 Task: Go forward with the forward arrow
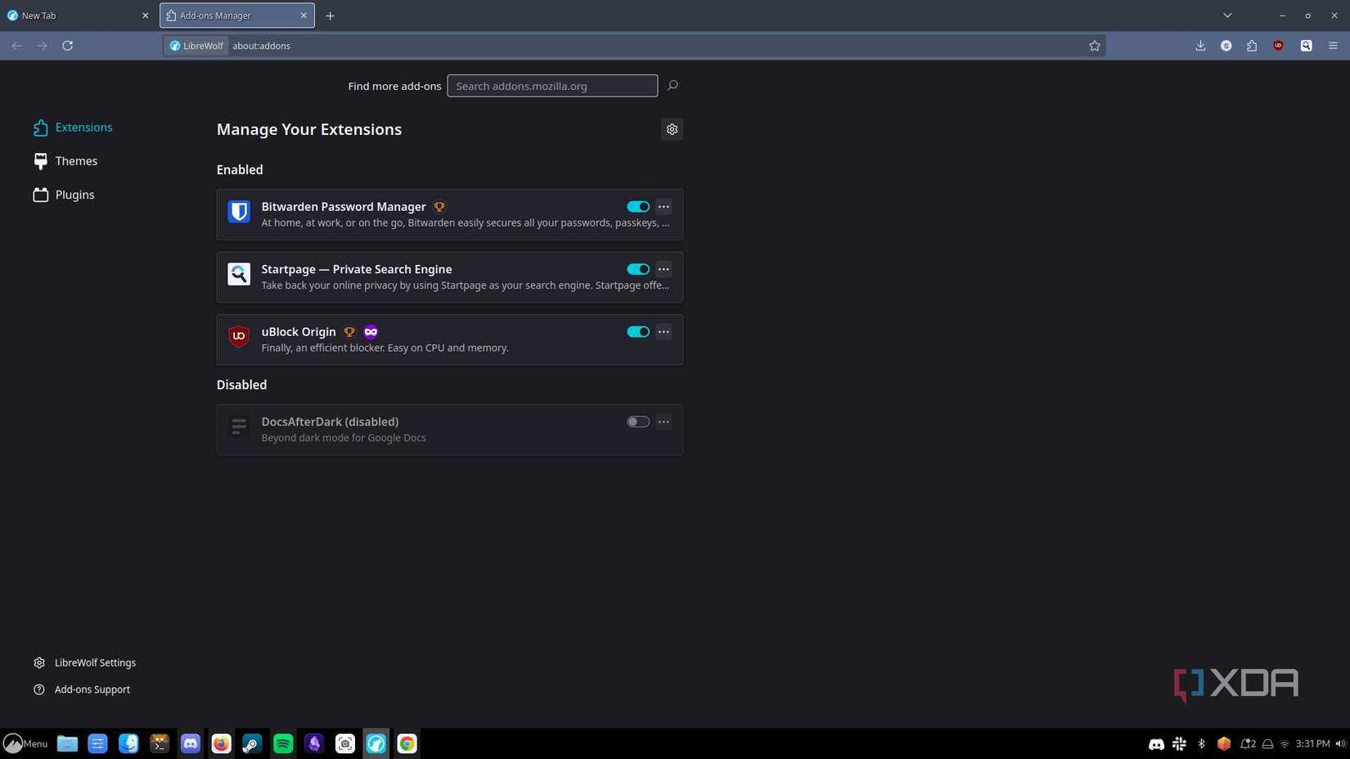(x=43, y=46)
